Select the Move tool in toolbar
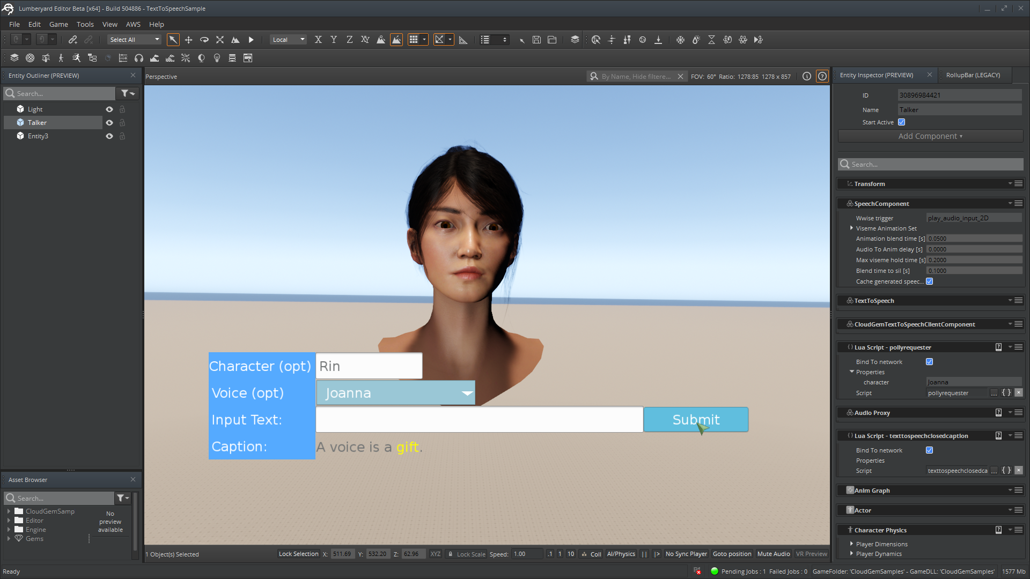 pos(187,40)
